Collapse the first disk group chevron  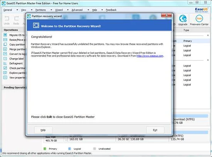pyautogui.click(x=208, y=35)
